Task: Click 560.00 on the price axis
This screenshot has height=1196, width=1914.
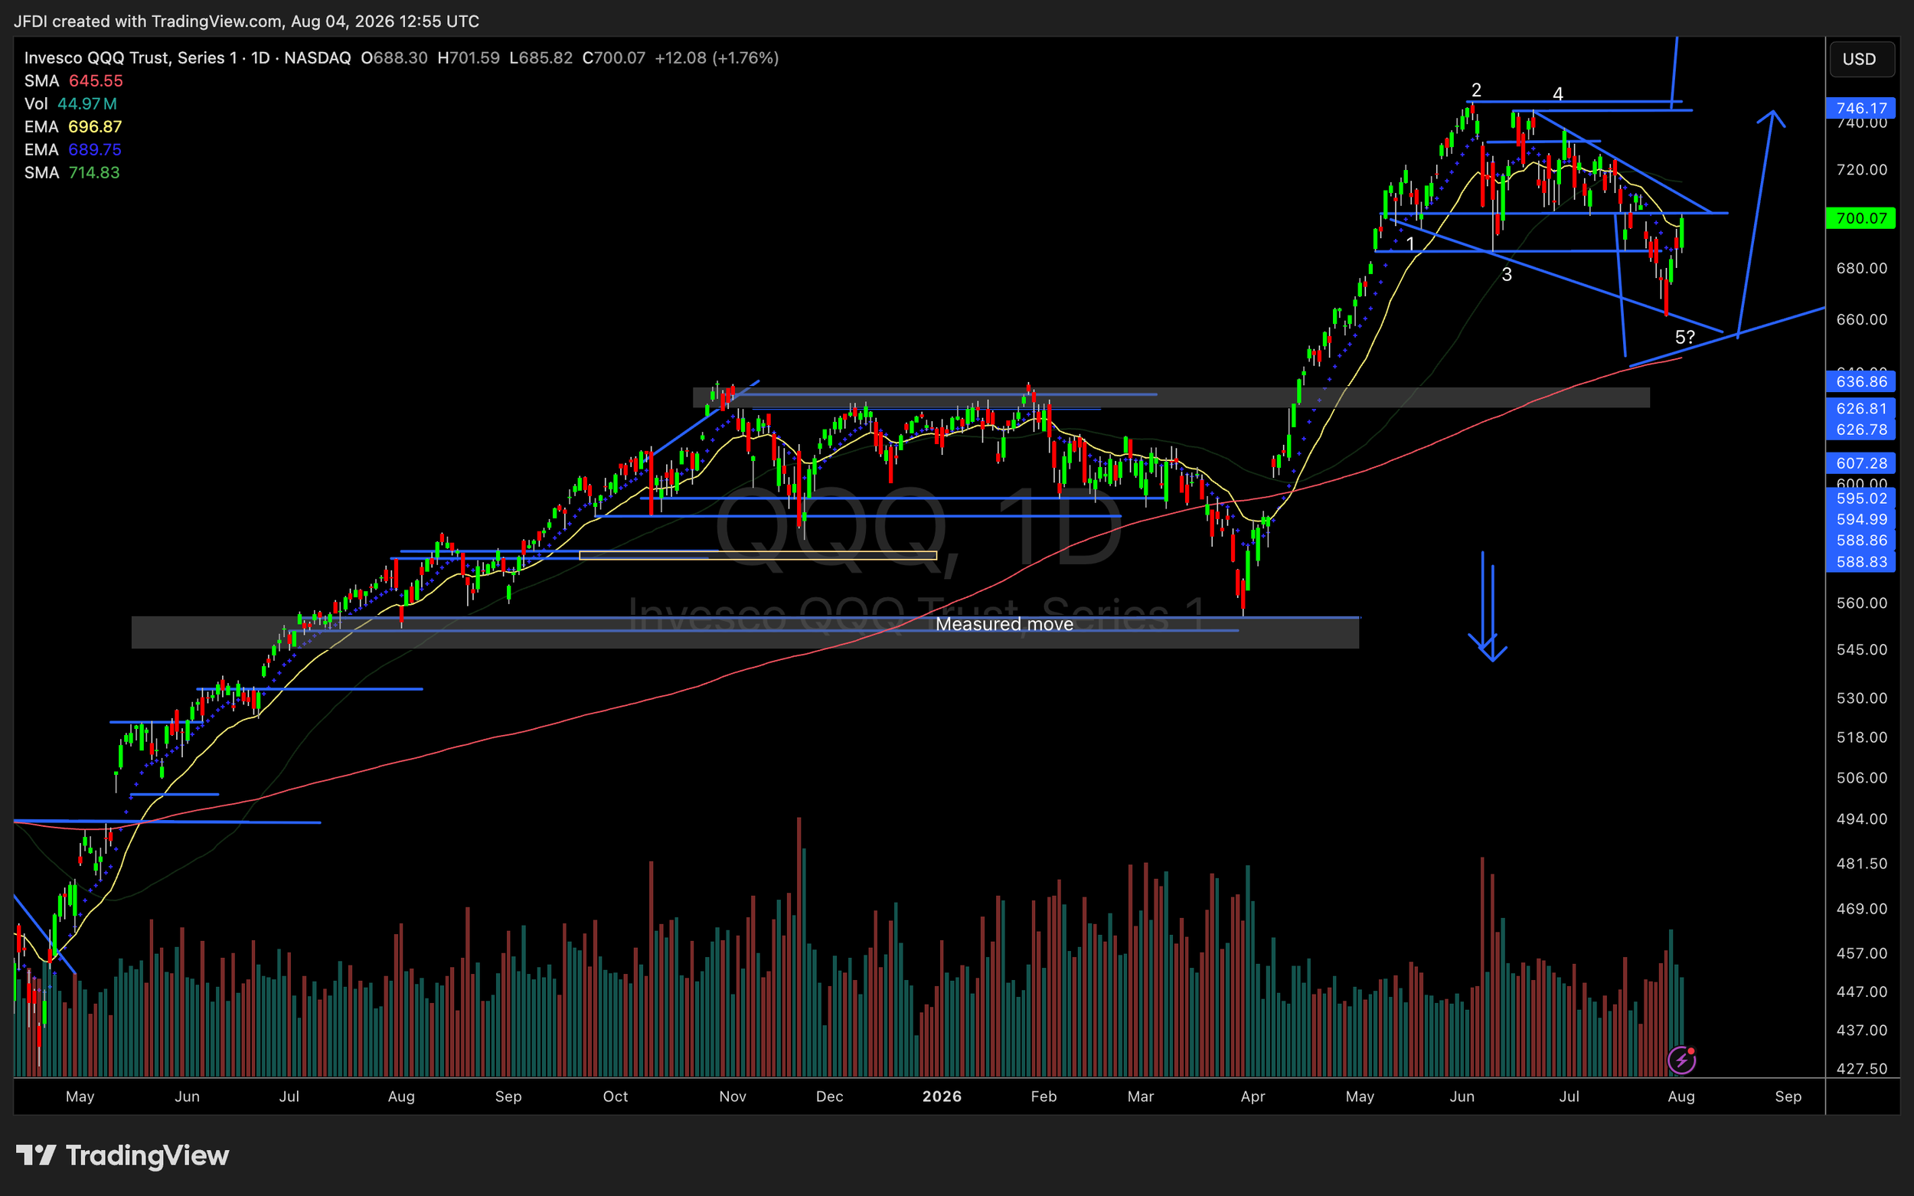Action: (1862, 603)
